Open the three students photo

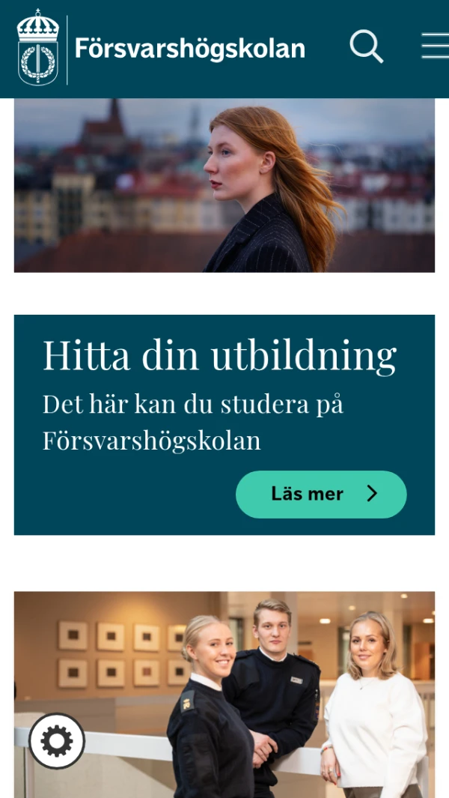(x=224, y=695)
